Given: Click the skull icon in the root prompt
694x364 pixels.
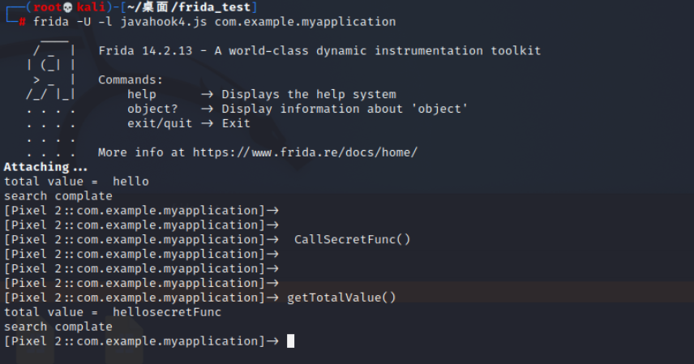Looking at the screenshot, I should (x=68, y=7).
